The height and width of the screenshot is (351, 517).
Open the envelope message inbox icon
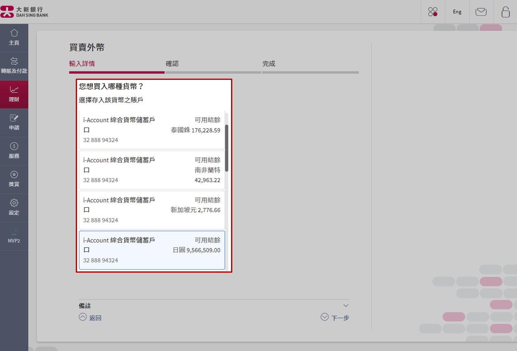[x=481, y=12]
